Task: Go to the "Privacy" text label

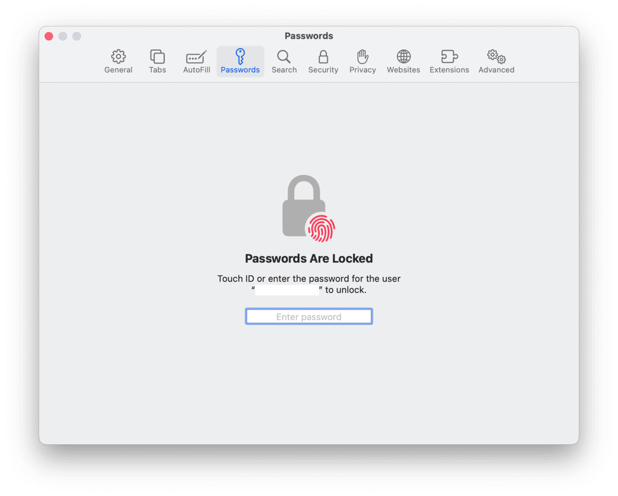Action: click(x=362, y=70)
